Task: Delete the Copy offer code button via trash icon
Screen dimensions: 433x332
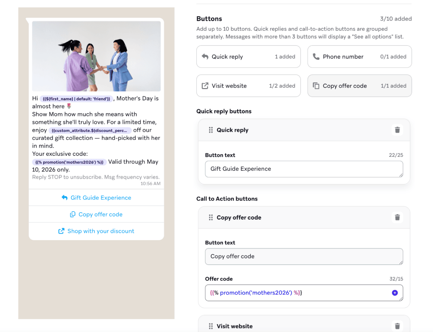Action: pyautogui.click(x=397, y=217)
